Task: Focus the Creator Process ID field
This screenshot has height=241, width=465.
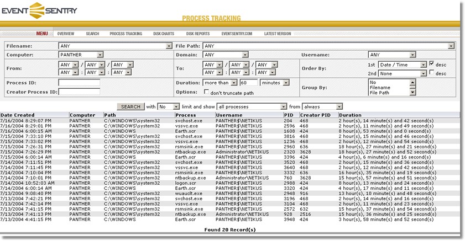Action: coord(79,92)
